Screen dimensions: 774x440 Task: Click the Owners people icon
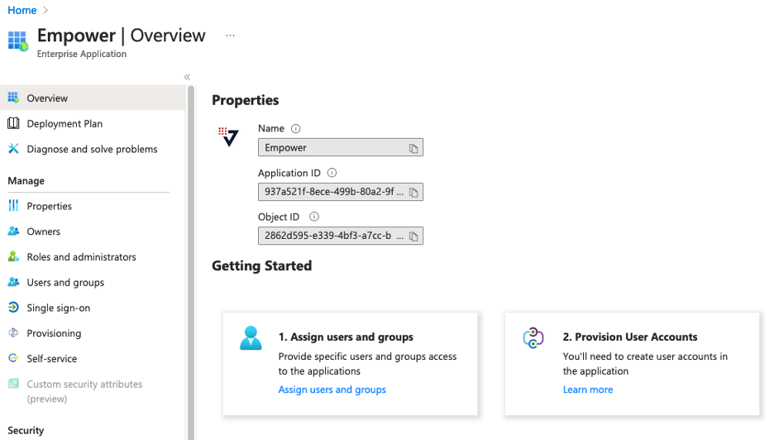(13, 231)
